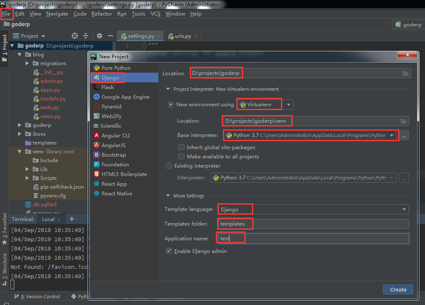Select Google App Engine project type
The height and width of the screenshot is (305, 425).
pos(124,97)
